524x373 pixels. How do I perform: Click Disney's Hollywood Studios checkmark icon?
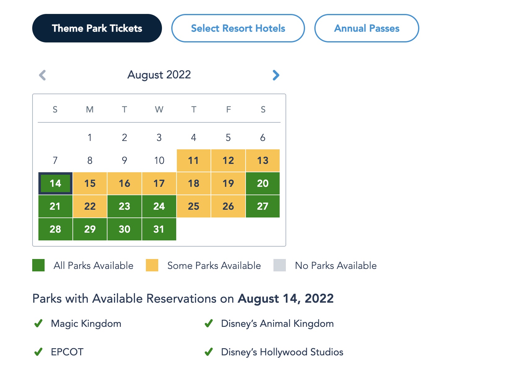point(209,352)
